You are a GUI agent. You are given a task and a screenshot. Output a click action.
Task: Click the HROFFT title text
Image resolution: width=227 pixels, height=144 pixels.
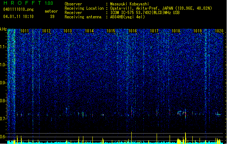click(x=22, y=3)
